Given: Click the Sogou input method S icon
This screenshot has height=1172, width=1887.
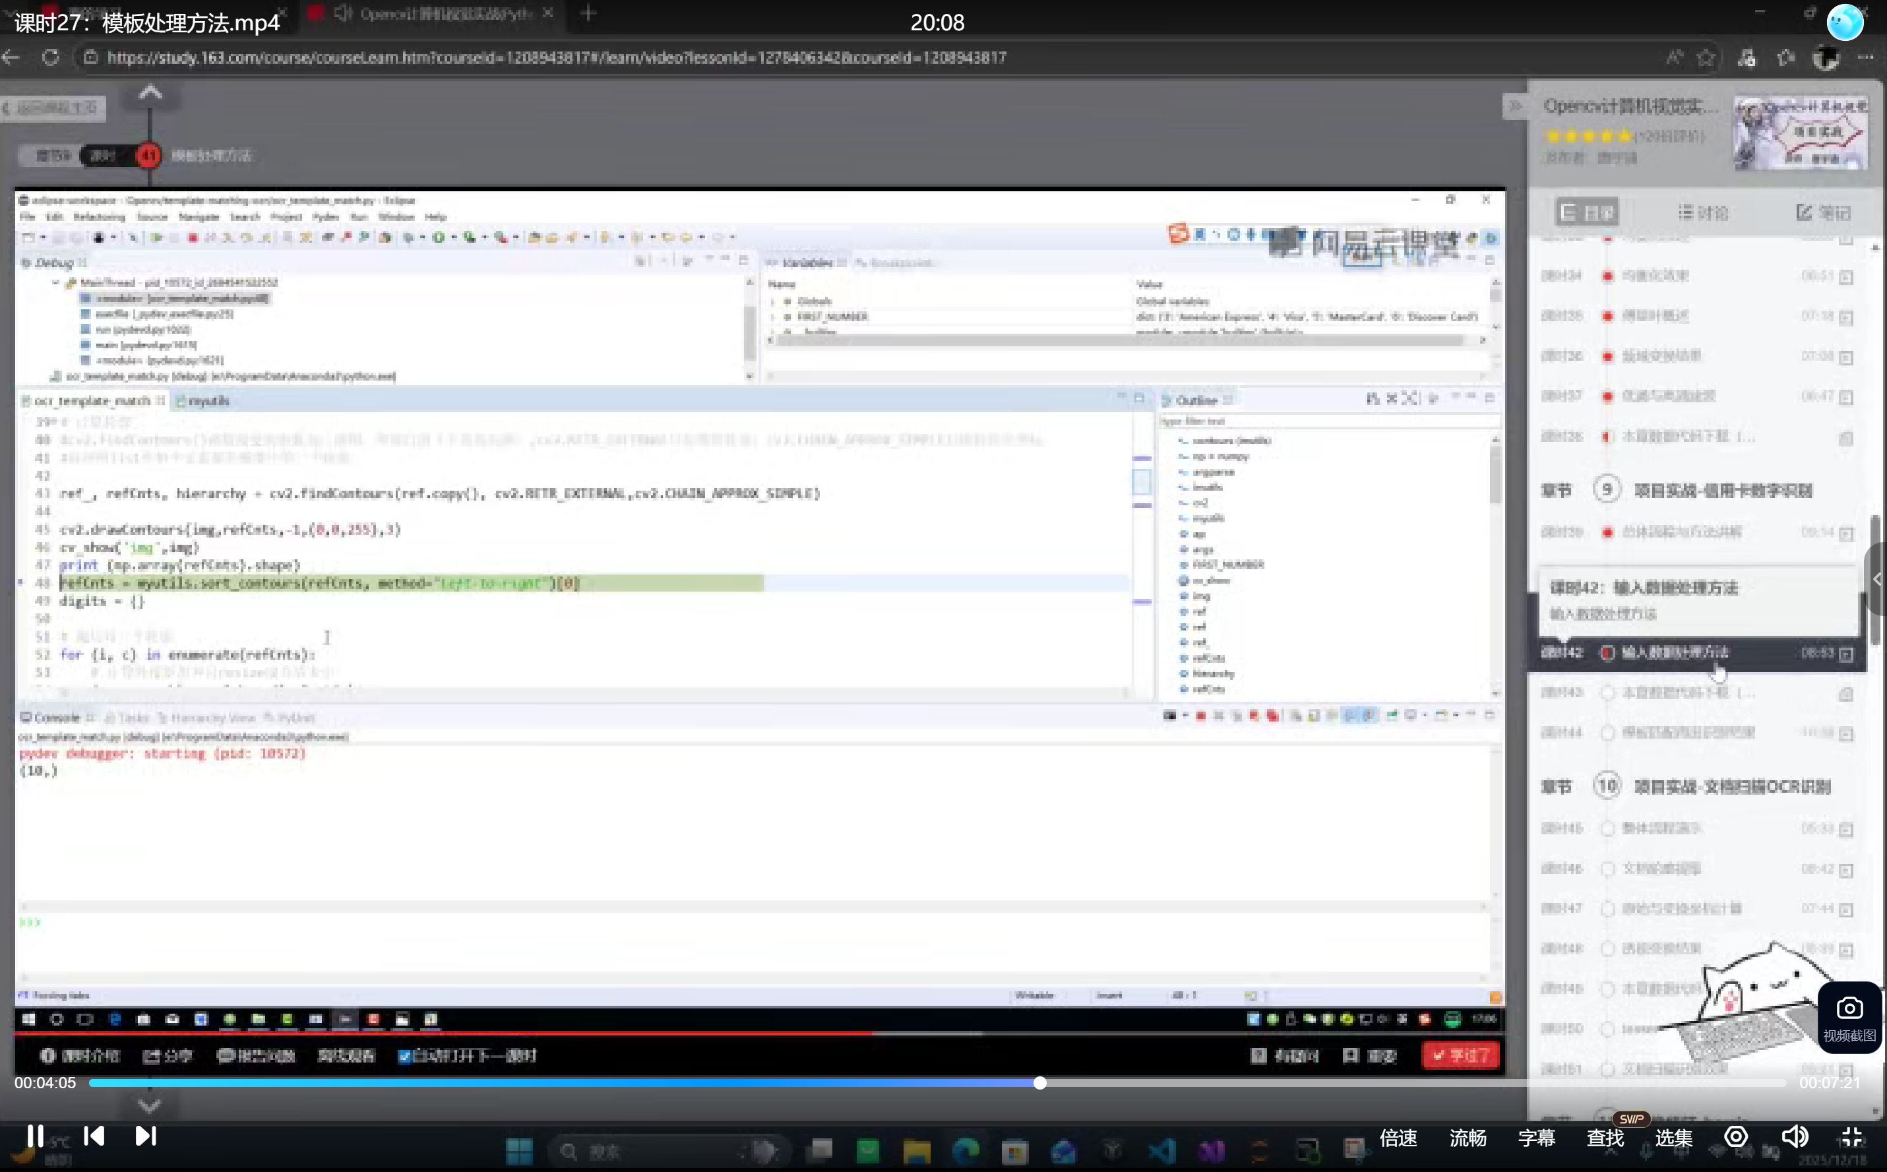Looking at the screenshot, I should pyautogui.click(x=1177, y=234).
